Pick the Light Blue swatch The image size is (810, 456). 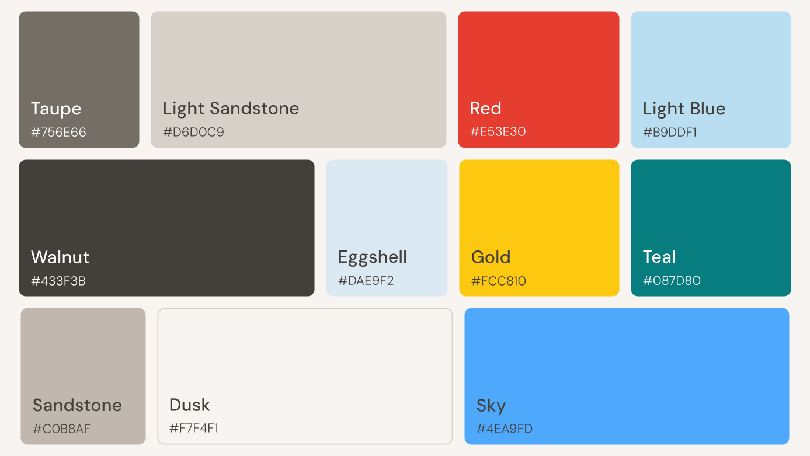(711, 79)
